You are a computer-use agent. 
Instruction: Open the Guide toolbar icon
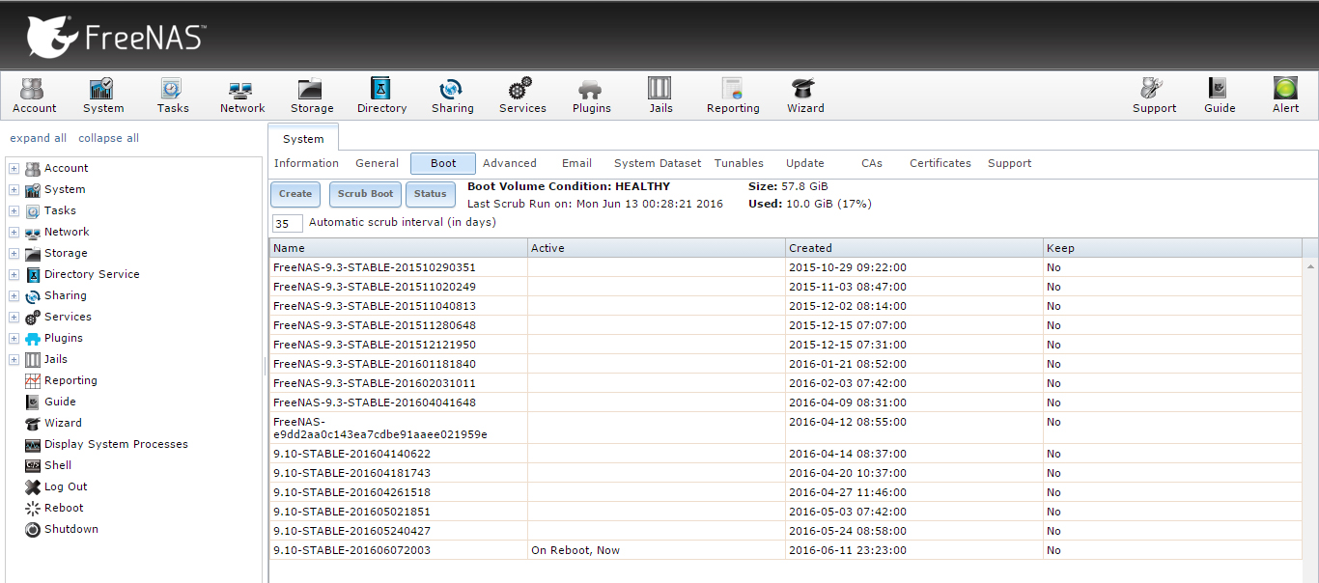pos(1220,96)
